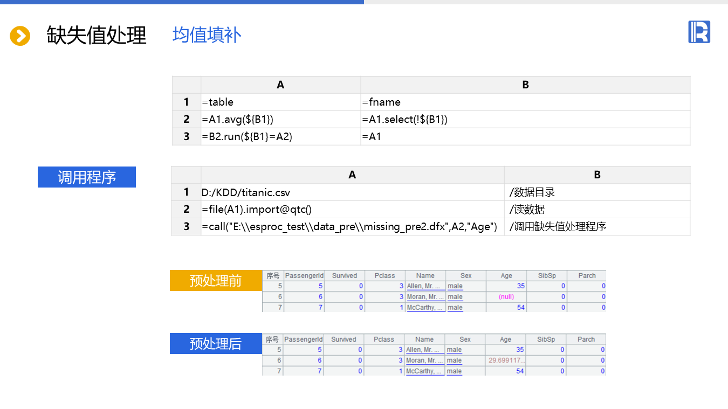Click Age column header in 预处理前 table
The height and width of the screenshot is (409, 728).
coord(506,275)
